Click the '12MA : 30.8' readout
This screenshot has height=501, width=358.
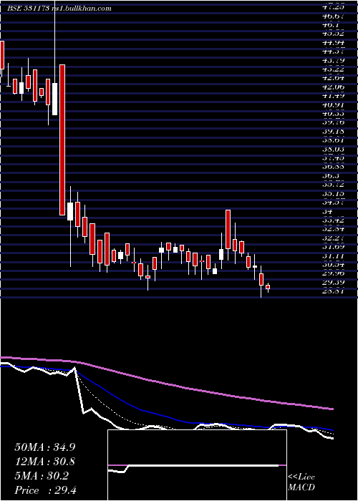click(45, 462)
